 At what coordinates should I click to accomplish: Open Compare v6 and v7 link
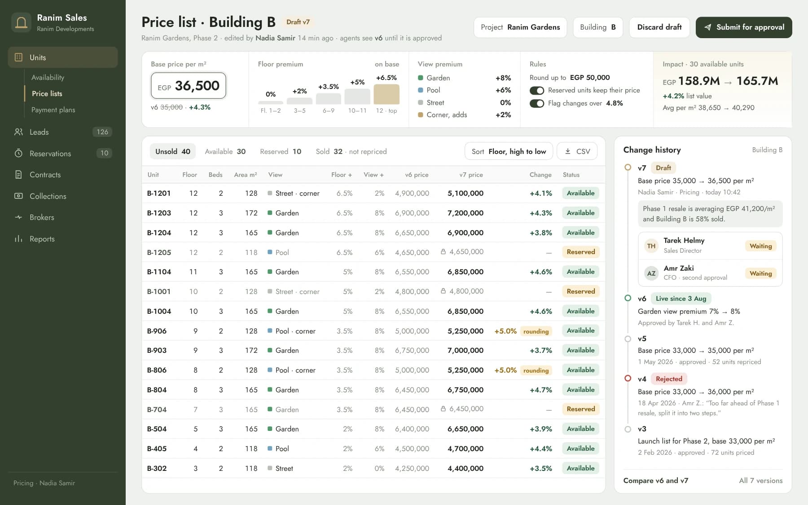655,480
